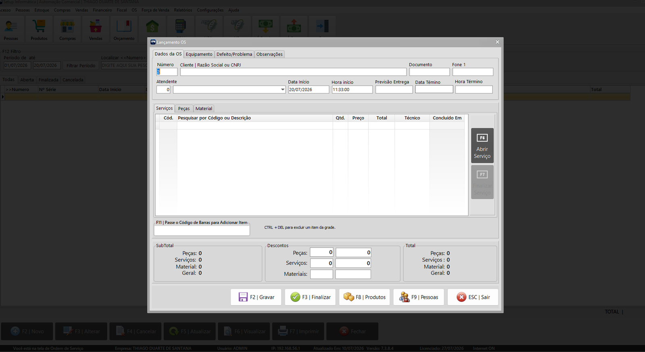Click the Data Início date field
Image resolution: width=645 pixels, height=352 pixels.
coord(308,90)
